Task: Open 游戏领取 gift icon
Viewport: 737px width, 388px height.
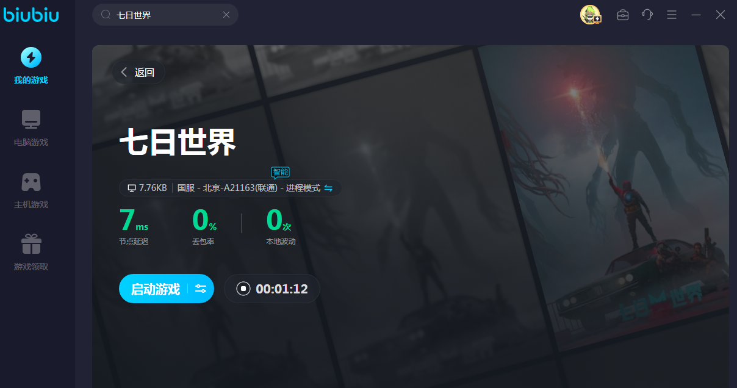Action: click(x=31, y=244)
